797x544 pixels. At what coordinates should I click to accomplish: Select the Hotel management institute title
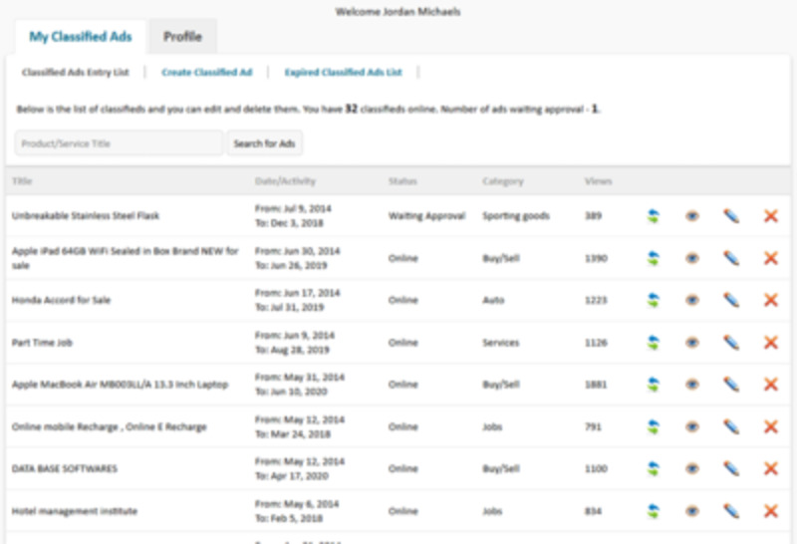pos(75,511)
